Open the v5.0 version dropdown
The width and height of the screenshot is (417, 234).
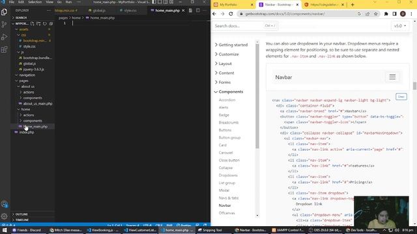(400, 26)
